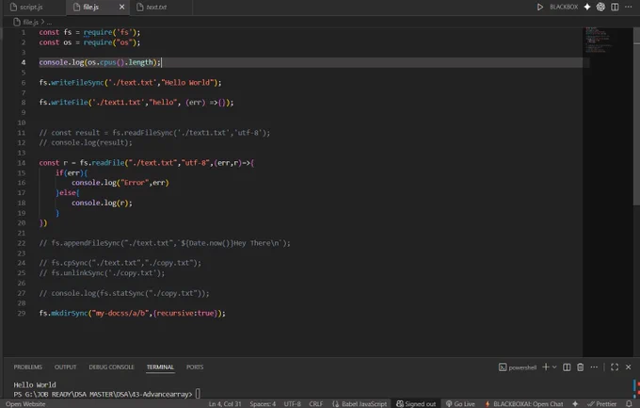Image resolution: width=640 pixels, height=408 pixels.
Task: Select the TERMINAL panel tab
Action: click(160, 367)
